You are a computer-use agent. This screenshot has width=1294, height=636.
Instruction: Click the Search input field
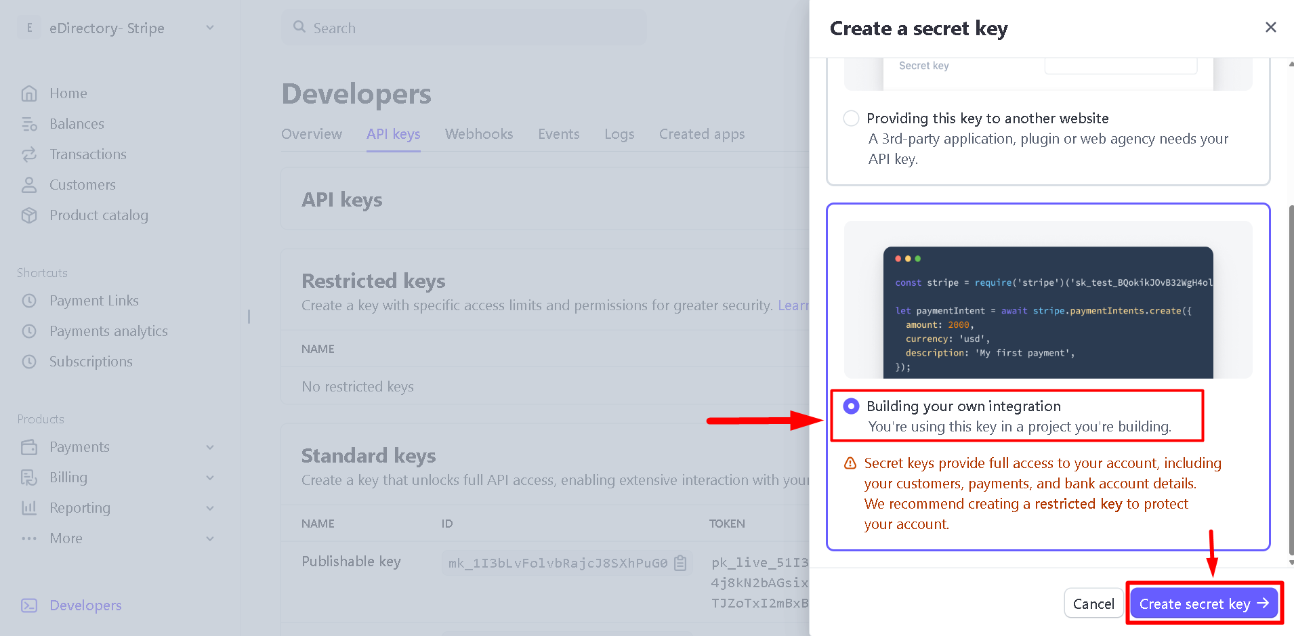click(464, 28)
